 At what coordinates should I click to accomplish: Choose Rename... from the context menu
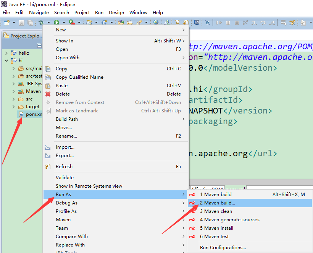(116, 136)
